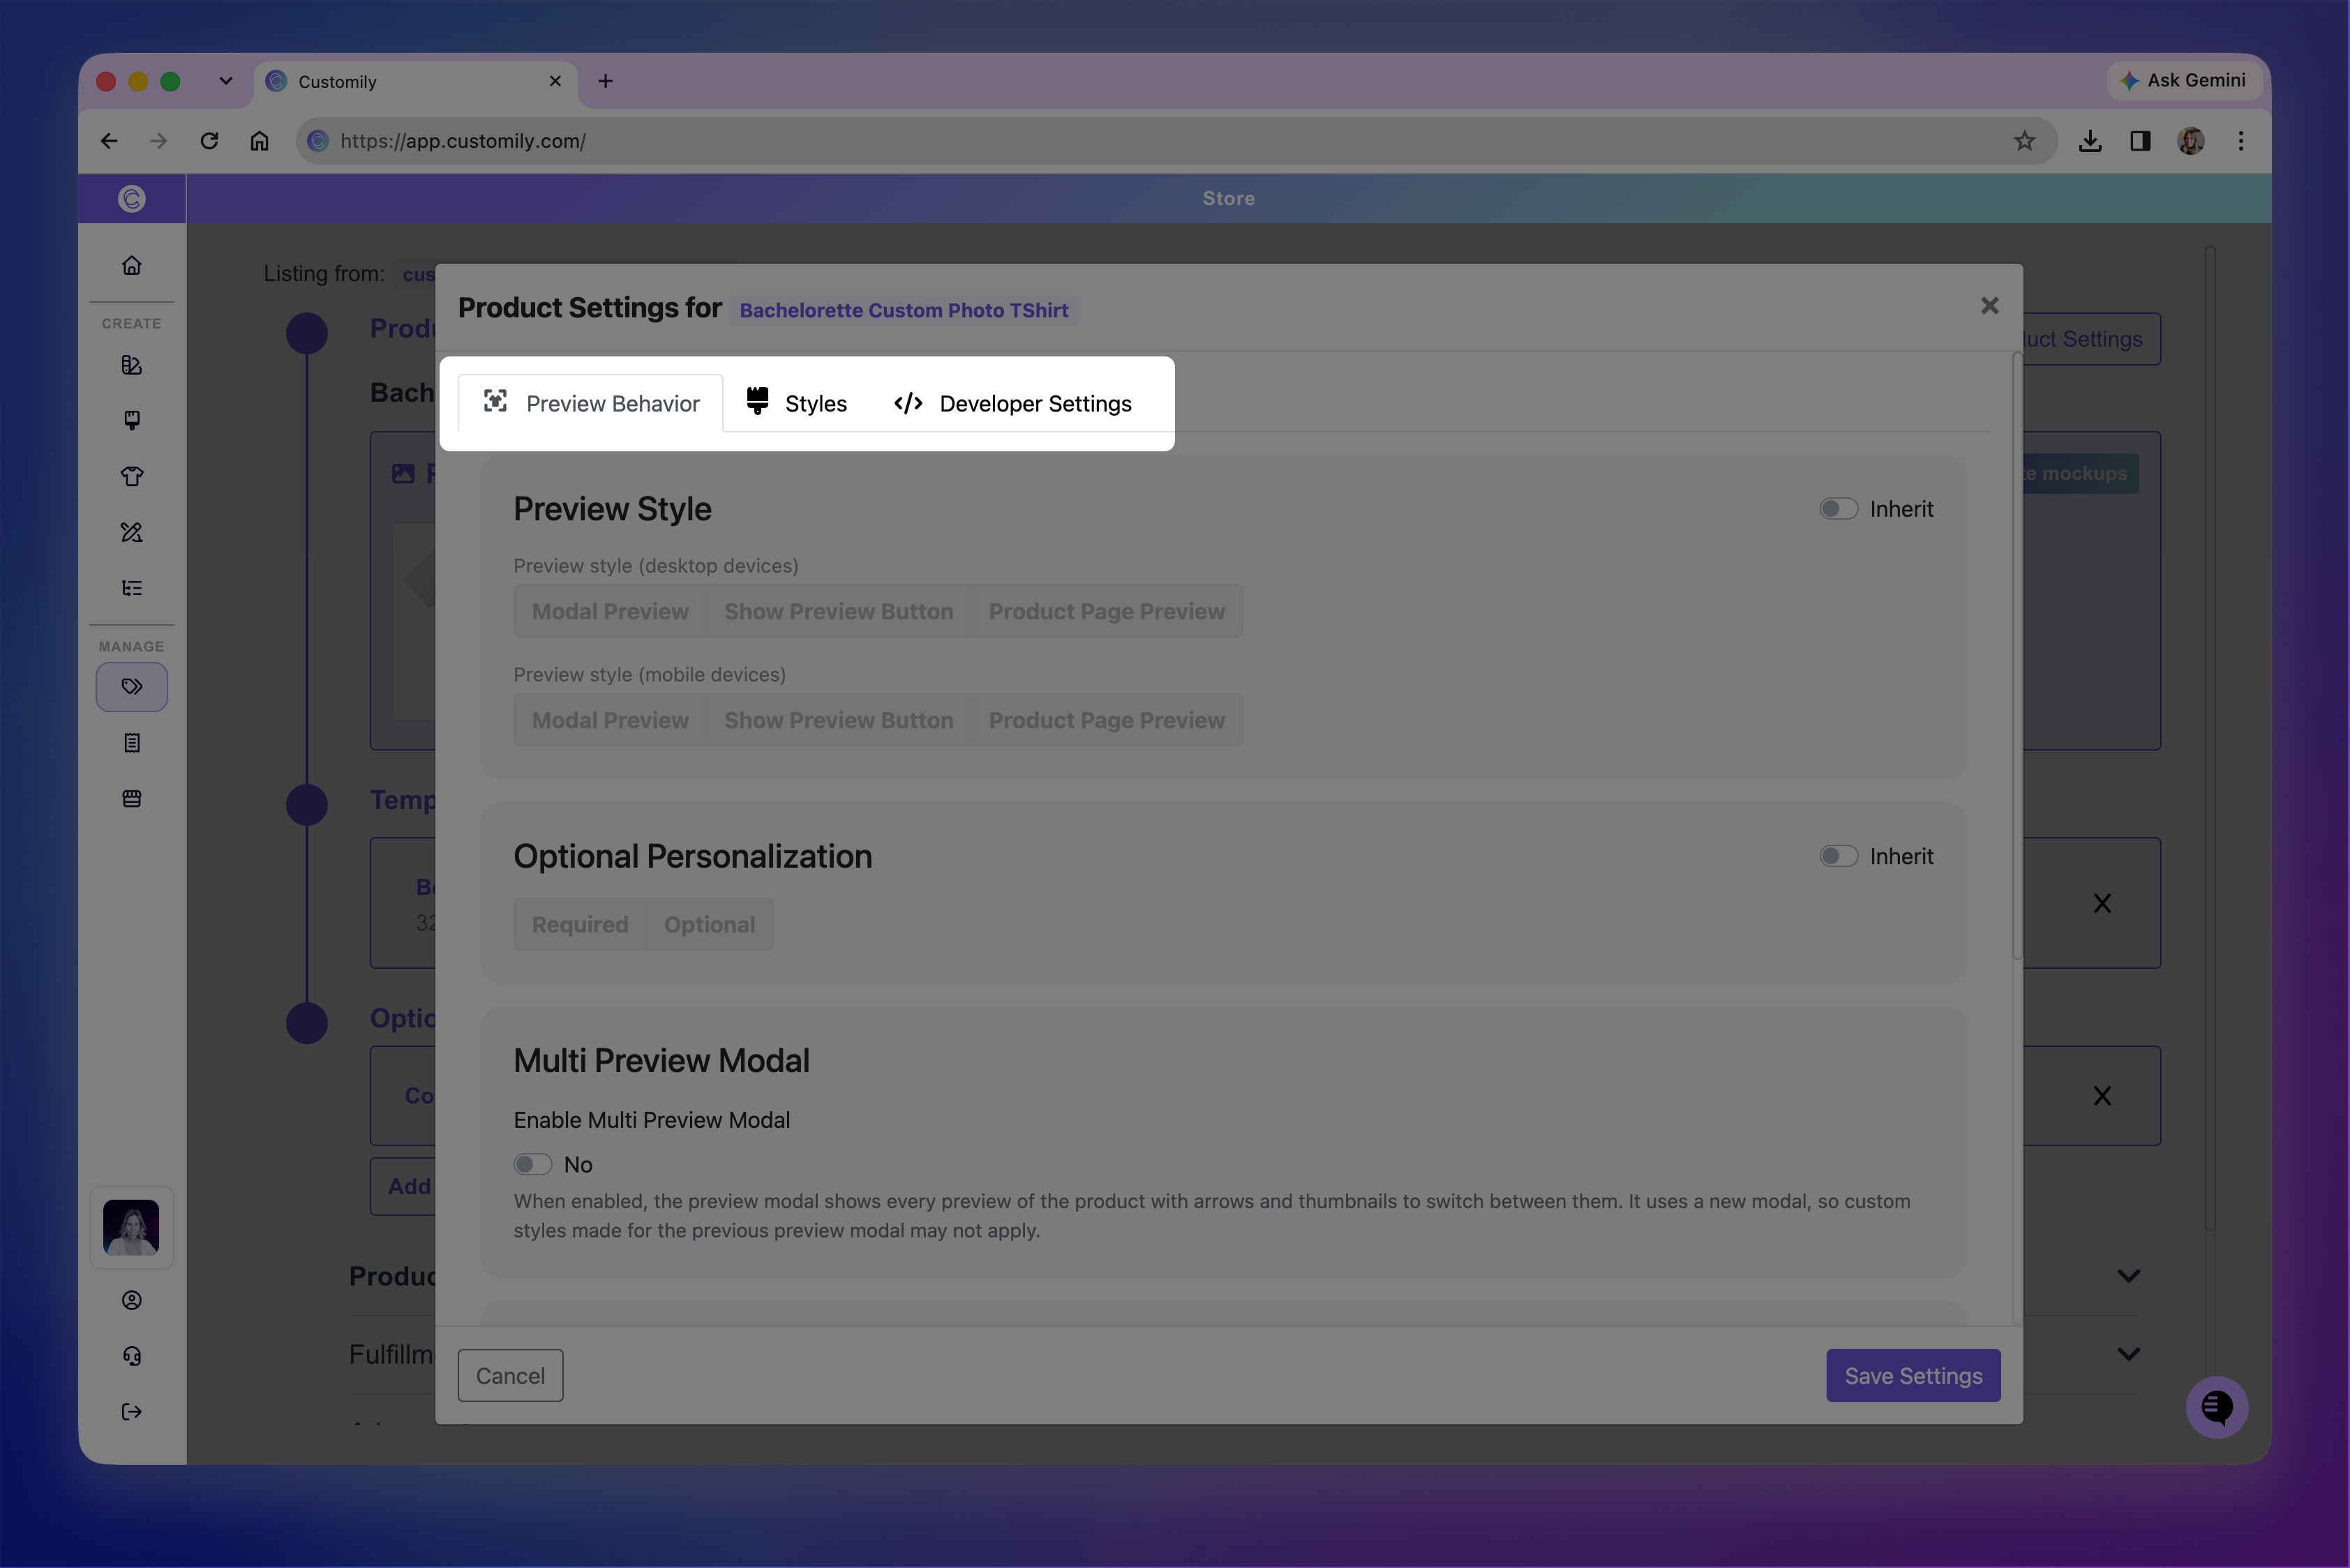This screenshot has height=1568, width=2350.
Task: Open the orders document icon under MANAGE
Action: coord(131,743)
